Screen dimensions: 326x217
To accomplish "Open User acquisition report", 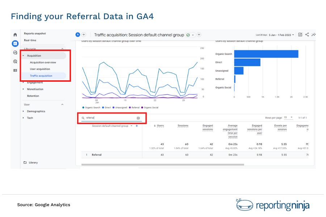I will 40,69.
